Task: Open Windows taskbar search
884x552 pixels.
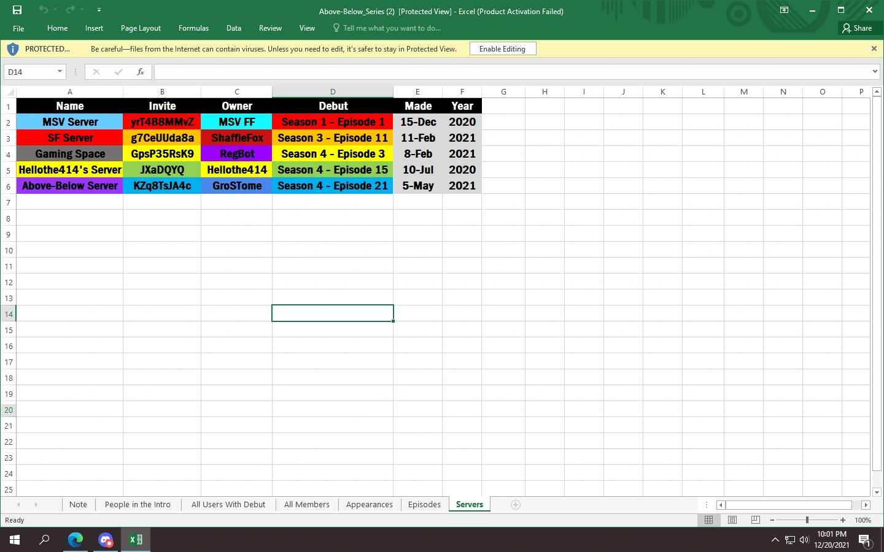Action: (44, 540)
